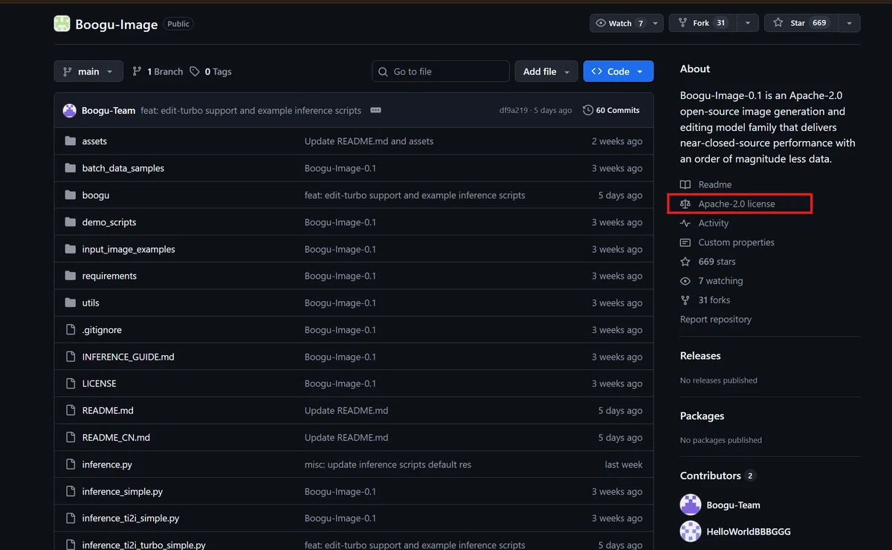Click the Go to file search field
Viewport: 892px width, 550px height.
[x=441, y=71]
